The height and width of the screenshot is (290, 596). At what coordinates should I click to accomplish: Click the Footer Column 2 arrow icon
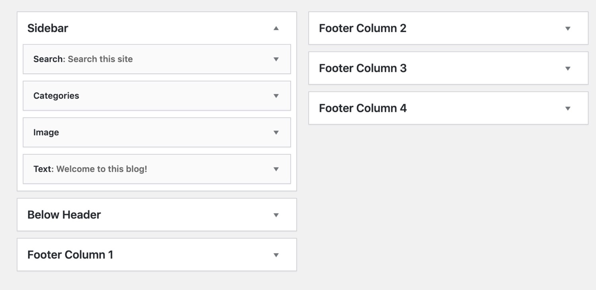click(568, 29)
